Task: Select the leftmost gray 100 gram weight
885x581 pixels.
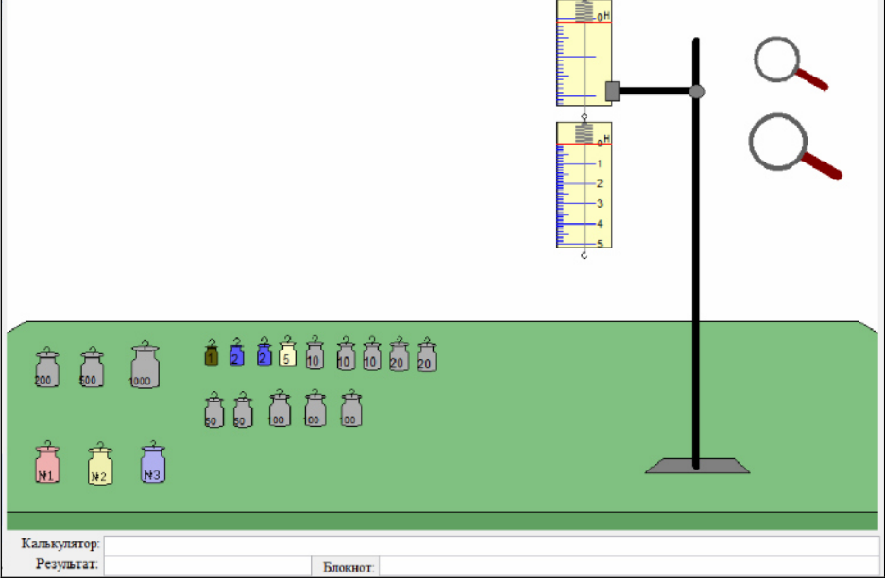Action: pos(280,408)
